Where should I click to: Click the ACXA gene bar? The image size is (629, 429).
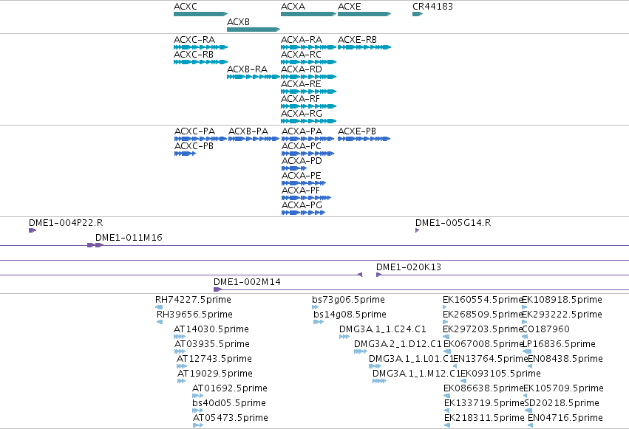(x=308, y=14)
